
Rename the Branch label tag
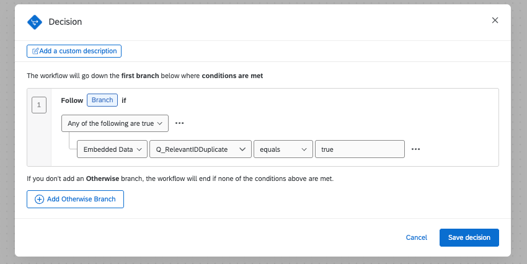click(102, 100)
